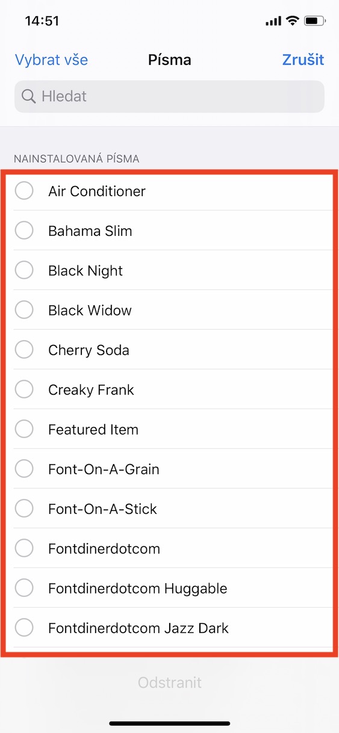Click the cellular signal bars icon
Screen dimensions: 339x733
tap(273, 21)
